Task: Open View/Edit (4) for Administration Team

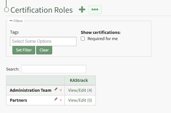Action: tap(80, 90)
